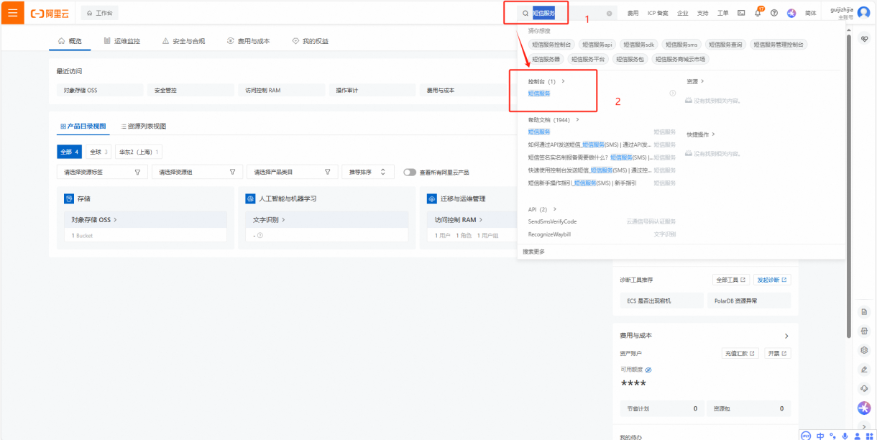Viewport: 877px width, 440px height.
Task: Open the Cloud Shell terminal icon
Action: pos(741,13)
